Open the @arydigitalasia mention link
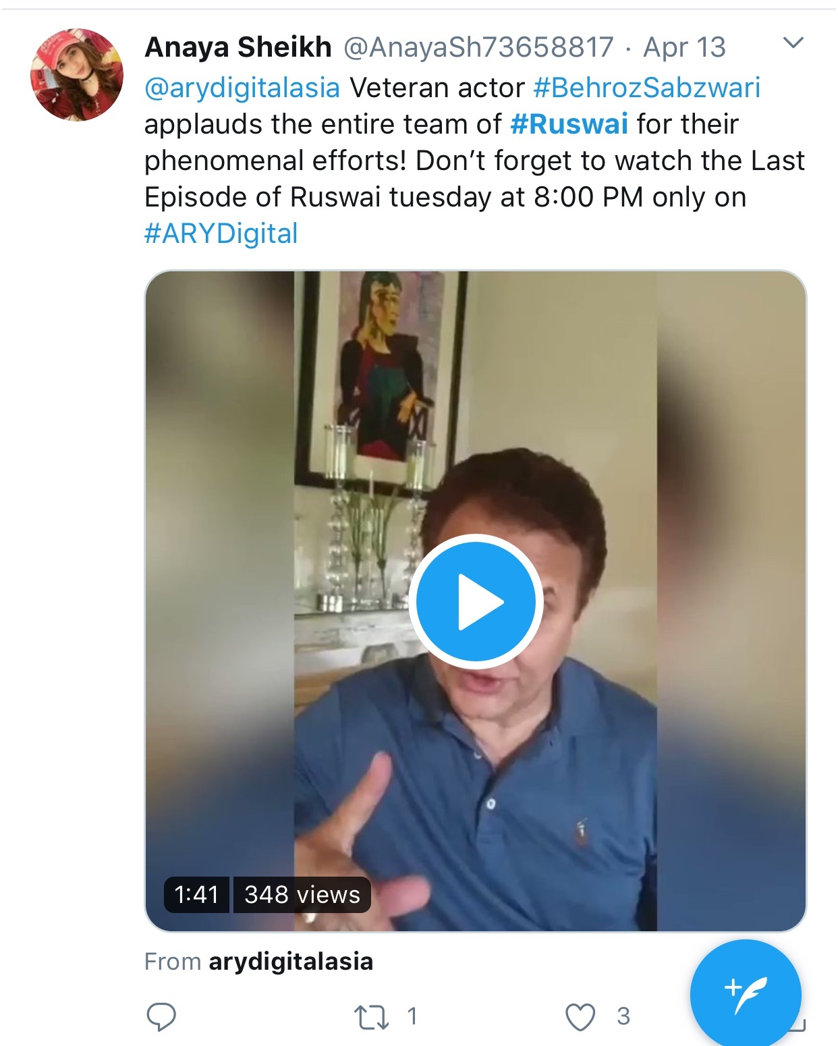 point(242,88)
